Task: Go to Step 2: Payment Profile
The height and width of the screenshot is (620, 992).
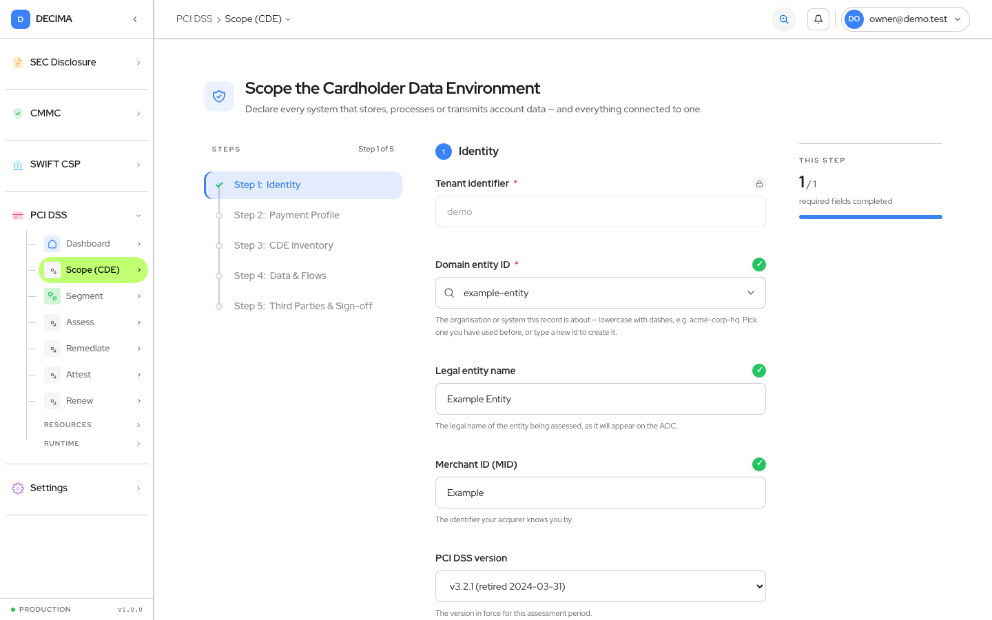Action: click(303, 216)
